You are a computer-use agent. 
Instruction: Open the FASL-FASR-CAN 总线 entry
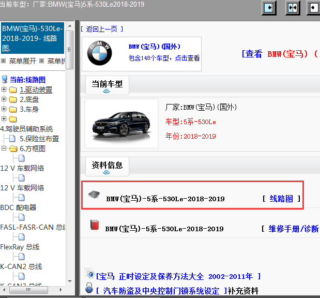[x=33, y=227]
